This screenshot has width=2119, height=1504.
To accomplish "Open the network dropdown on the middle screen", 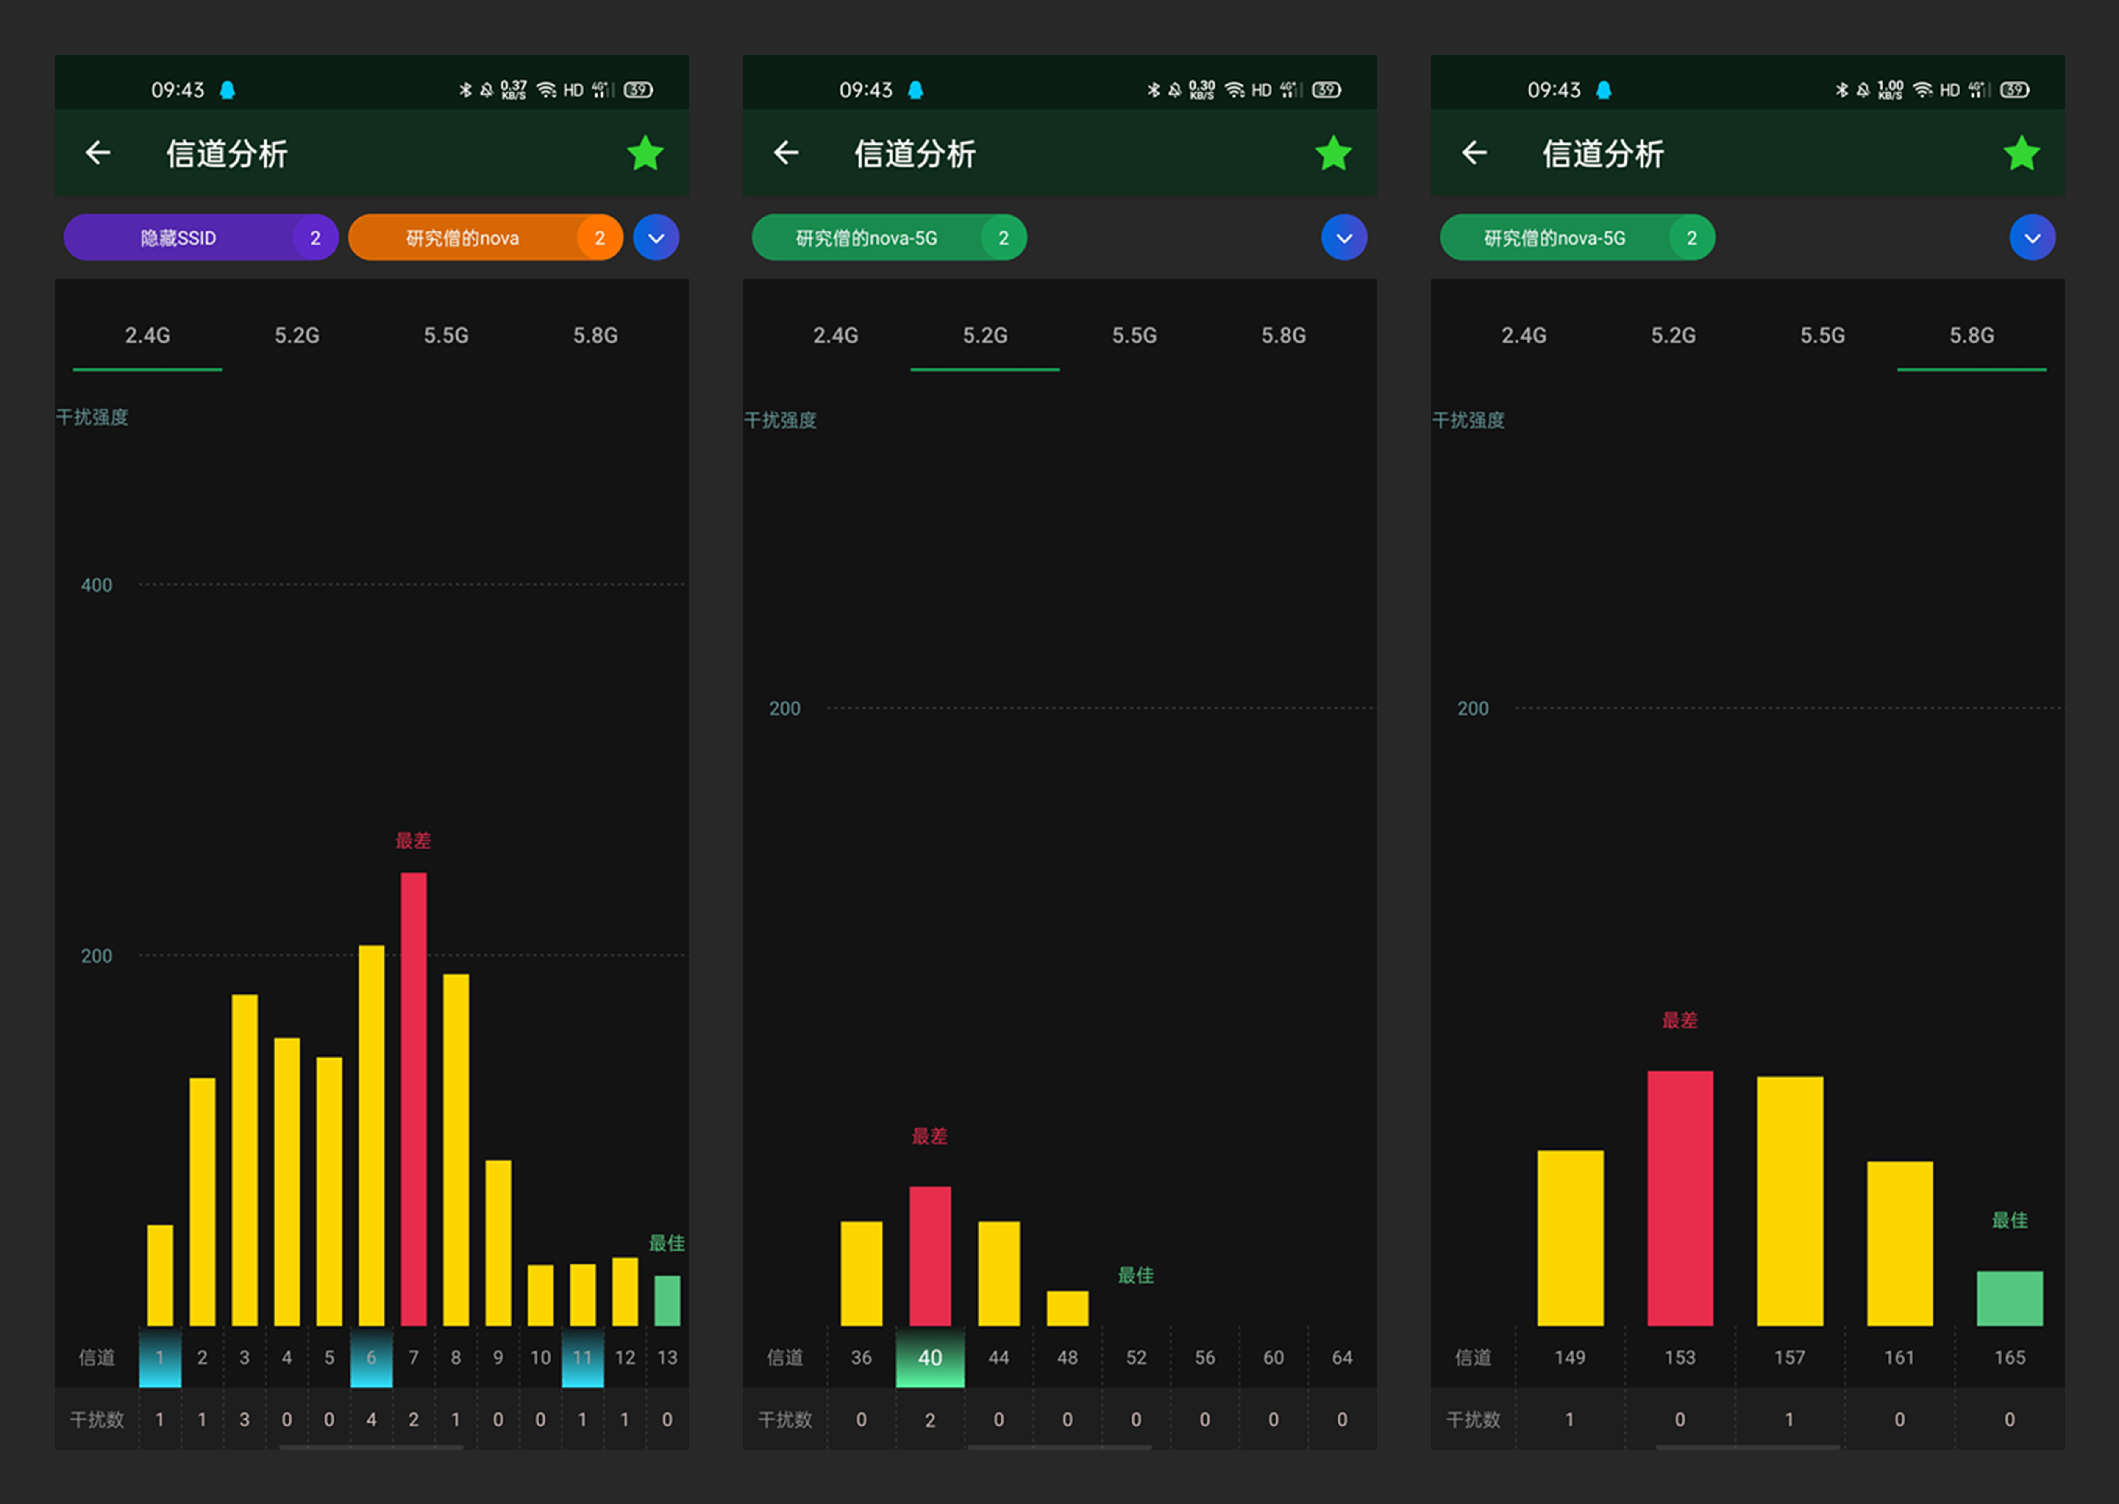I will click(1344, 237).
